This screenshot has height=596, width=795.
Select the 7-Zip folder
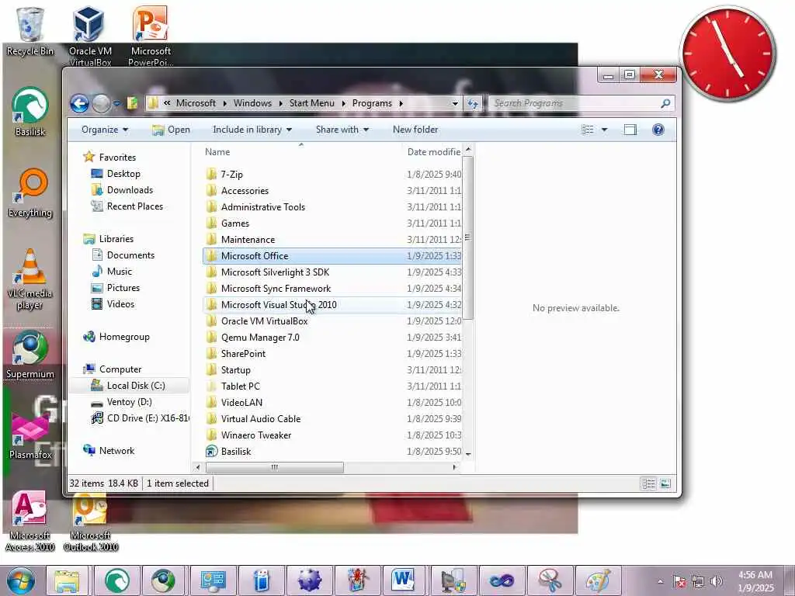coord(332,175)
